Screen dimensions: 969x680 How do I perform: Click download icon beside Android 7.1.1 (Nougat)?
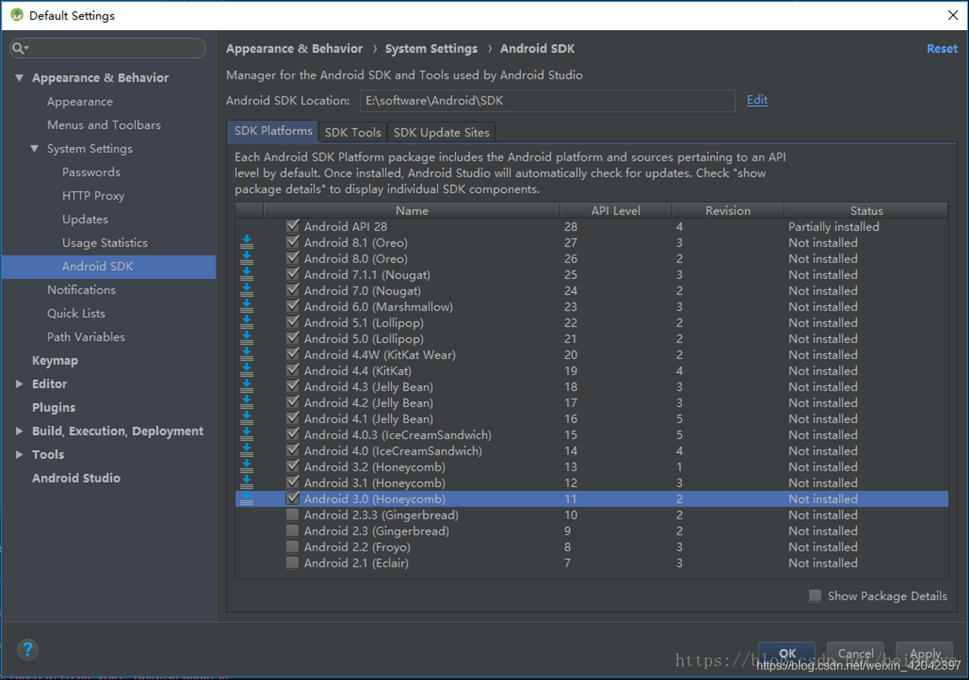(246, 274)
